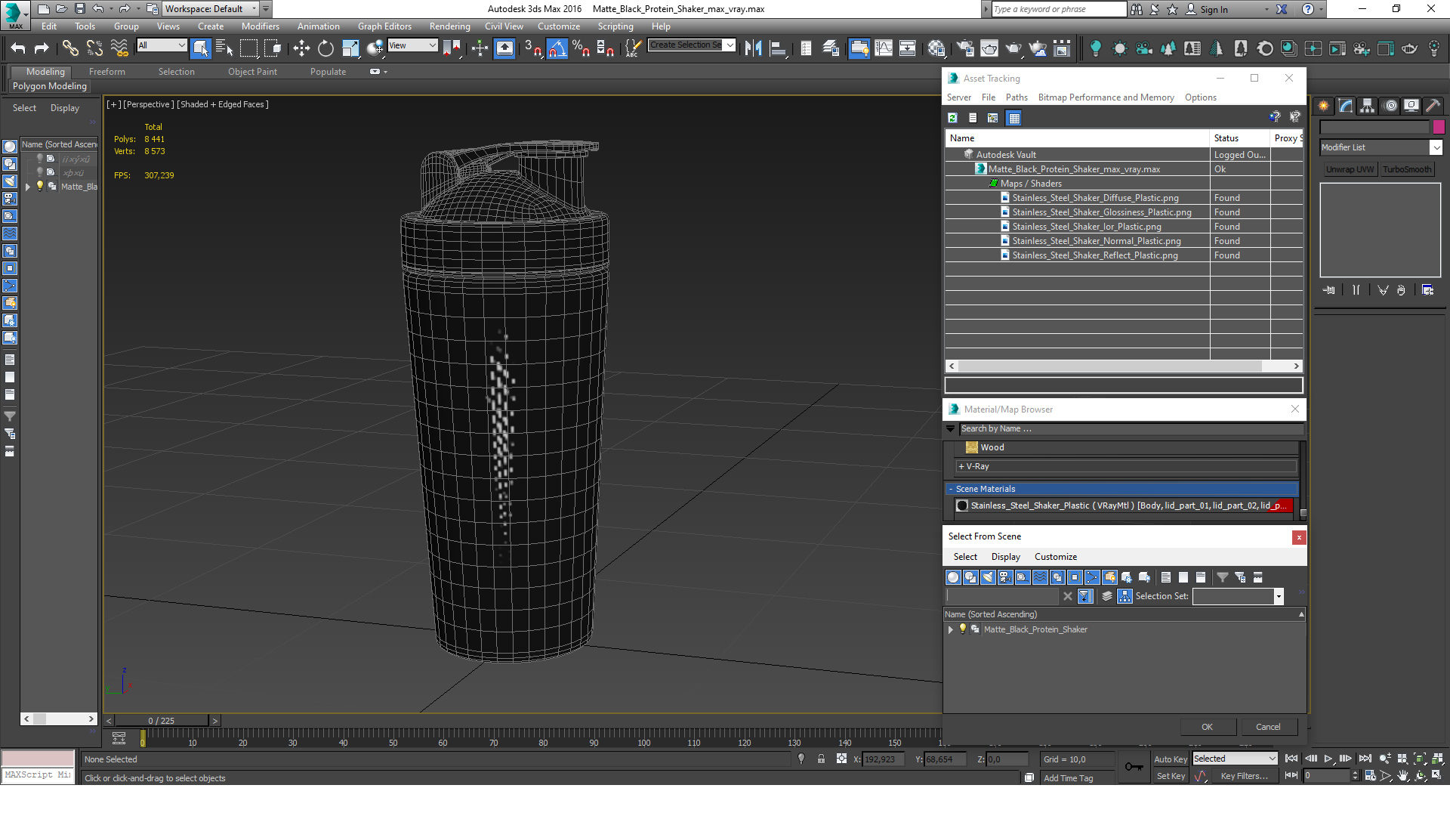Click the Mirror tool icon
This screenshot has width=1450, height=816.
pyautogui.click(x=753, y=48)
